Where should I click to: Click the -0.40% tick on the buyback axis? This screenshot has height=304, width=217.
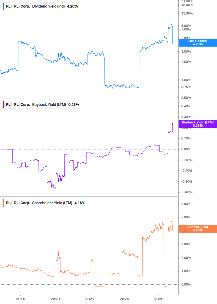(187, 192)
